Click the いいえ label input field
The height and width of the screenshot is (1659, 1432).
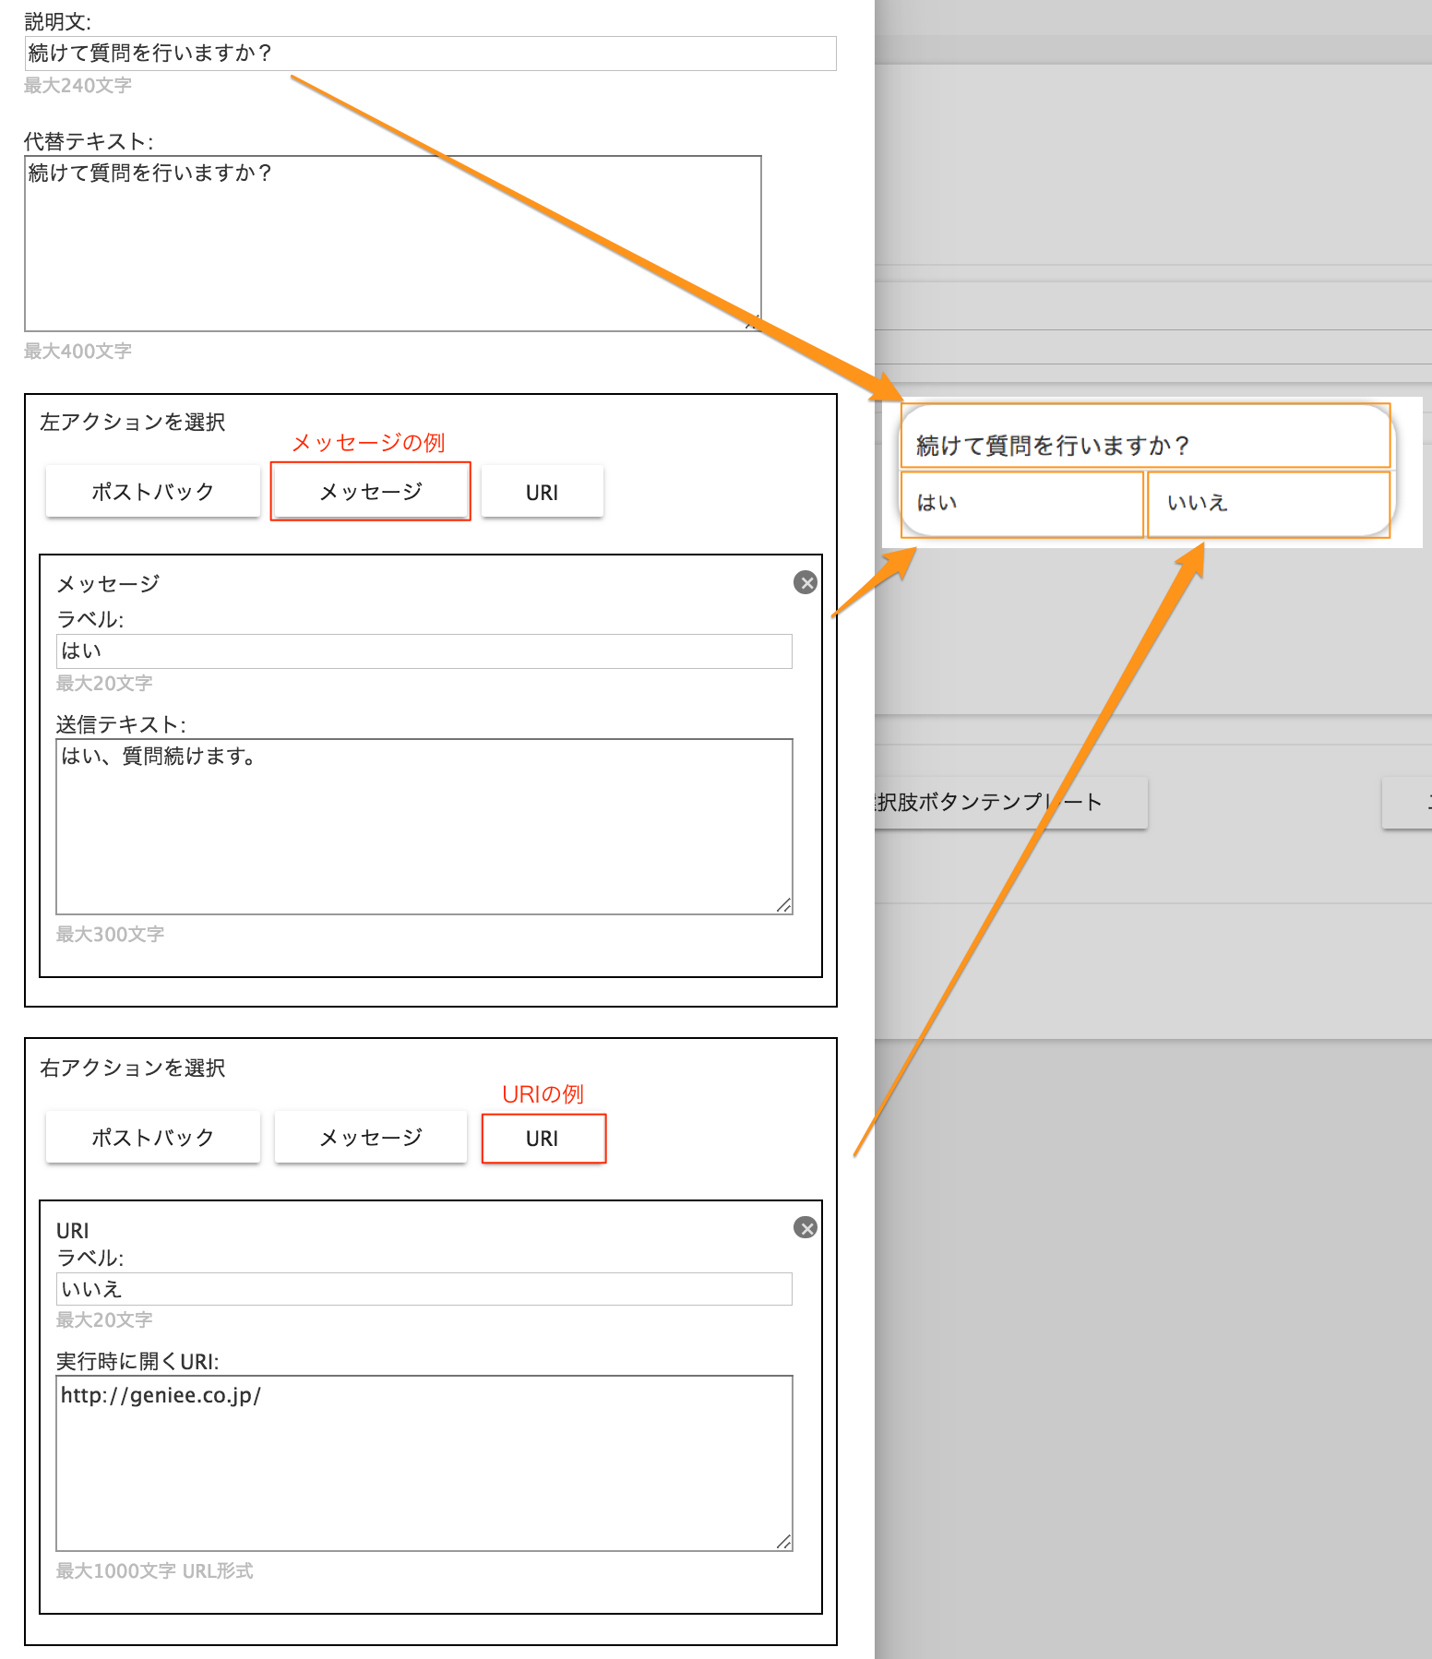tap(424, 1289)
